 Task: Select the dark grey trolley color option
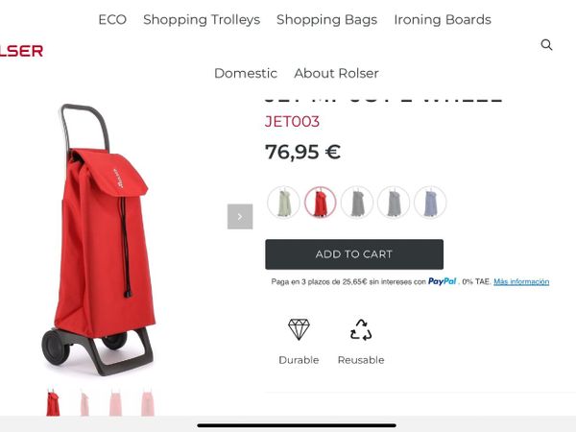point(357,202)
